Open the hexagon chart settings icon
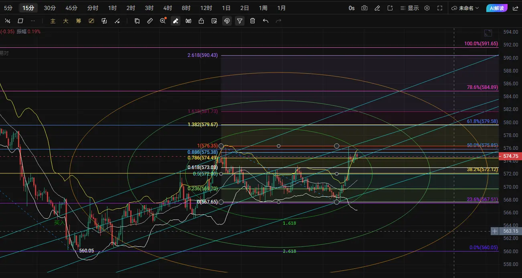Image resolution: width=522 pixels, height=278 pixels. pyautogui.click(x=427, y=8)
